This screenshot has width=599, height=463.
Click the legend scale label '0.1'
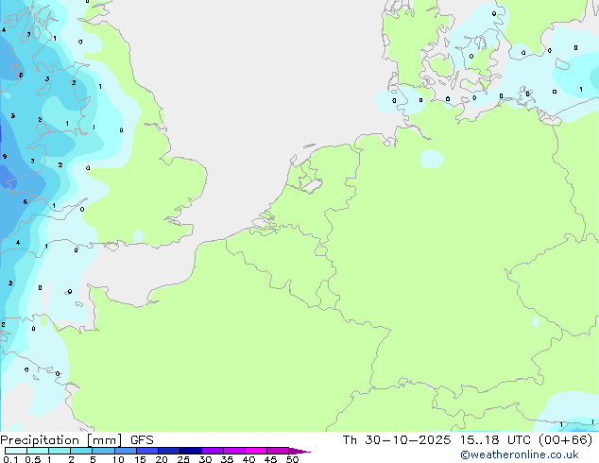[x=10, y=459]
